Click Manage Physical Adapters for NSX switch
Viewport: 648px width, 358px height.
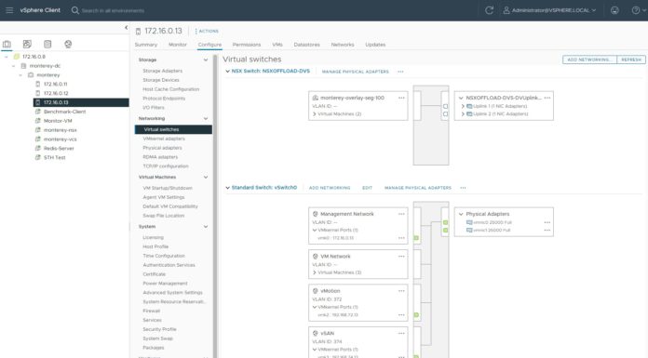pyautogui.click(x=356, y=72)
